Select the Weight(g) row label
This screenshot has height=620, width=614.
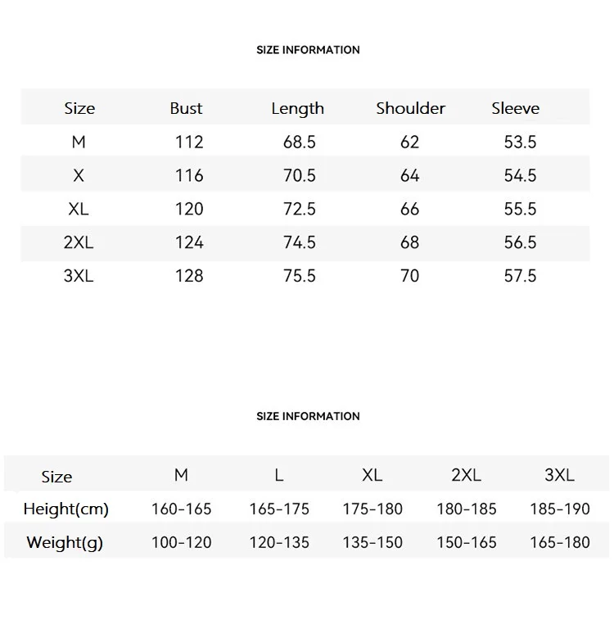point(65,542)
